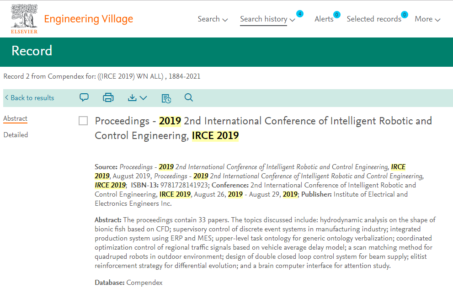Click the Engineering Village home link
Image resolution: width=453 pixels, height=294 pixels.
[x=88, y=19]
